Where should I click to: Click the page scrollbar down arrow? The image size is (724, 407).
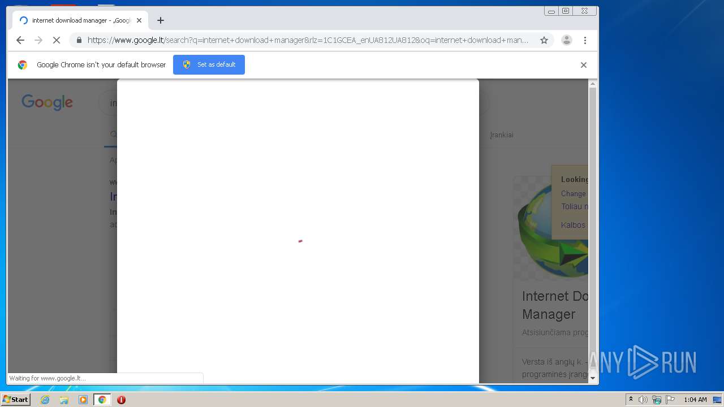[593, 378]
